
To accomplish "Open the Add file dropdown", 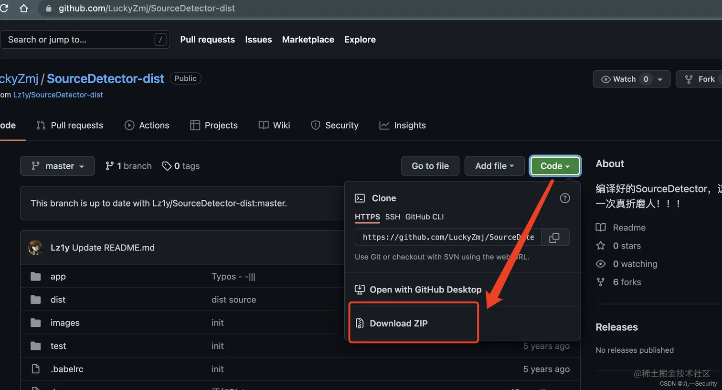I will click(x=495, y=166).
